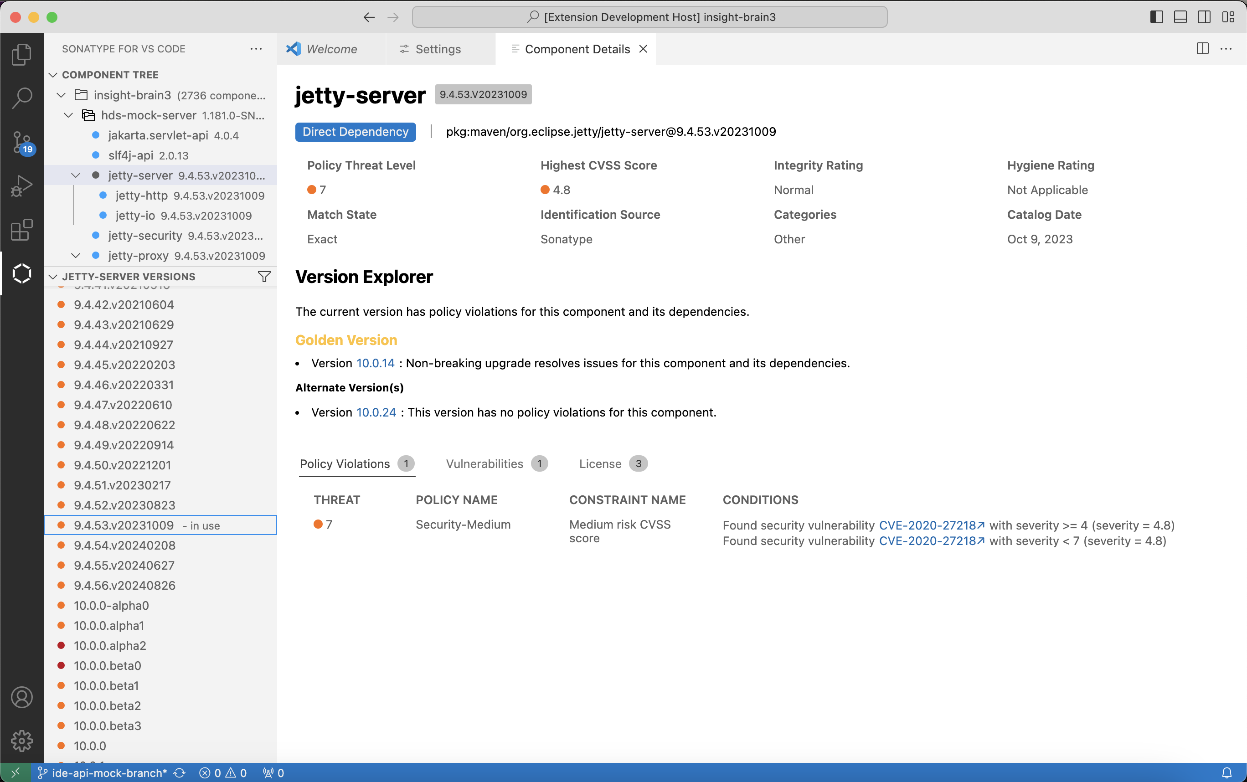Show problems count in status bar

tap(223, 773)
